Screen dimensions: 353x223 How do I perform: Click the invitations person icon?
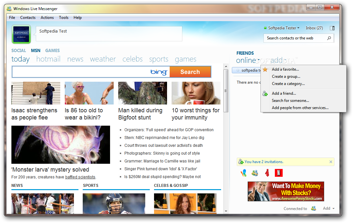pos(241,161)
